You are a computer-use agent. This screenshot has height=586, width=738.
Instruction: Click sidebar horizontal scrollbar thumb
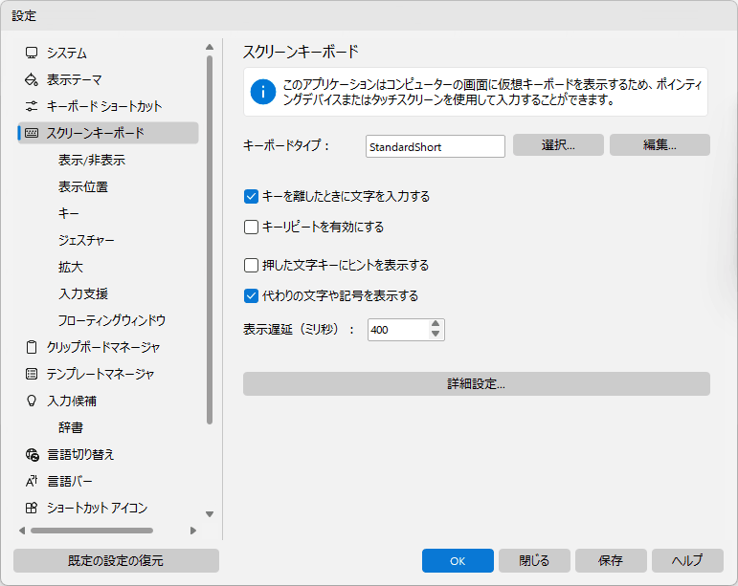click(92, 531)
